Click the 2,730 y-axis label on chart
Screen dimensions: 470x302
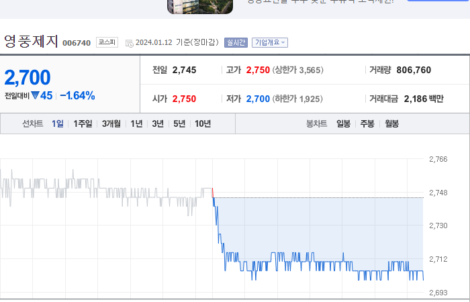pyautogui.click(x=438, y=225)
